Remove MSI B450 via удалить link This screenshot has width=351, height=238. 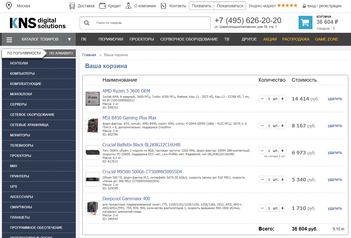[335, 126]
